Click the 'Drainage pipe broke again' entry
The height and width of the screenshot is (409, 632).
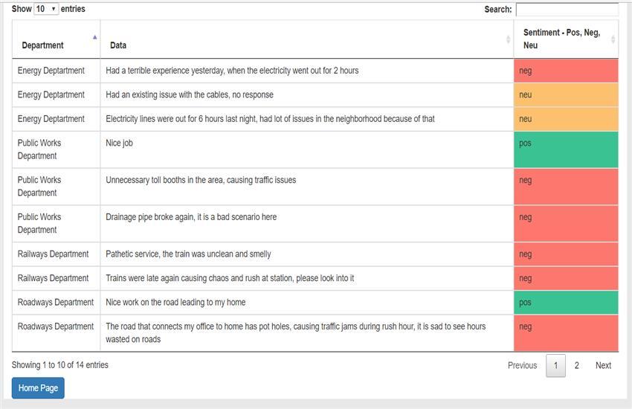click(191, 217)
